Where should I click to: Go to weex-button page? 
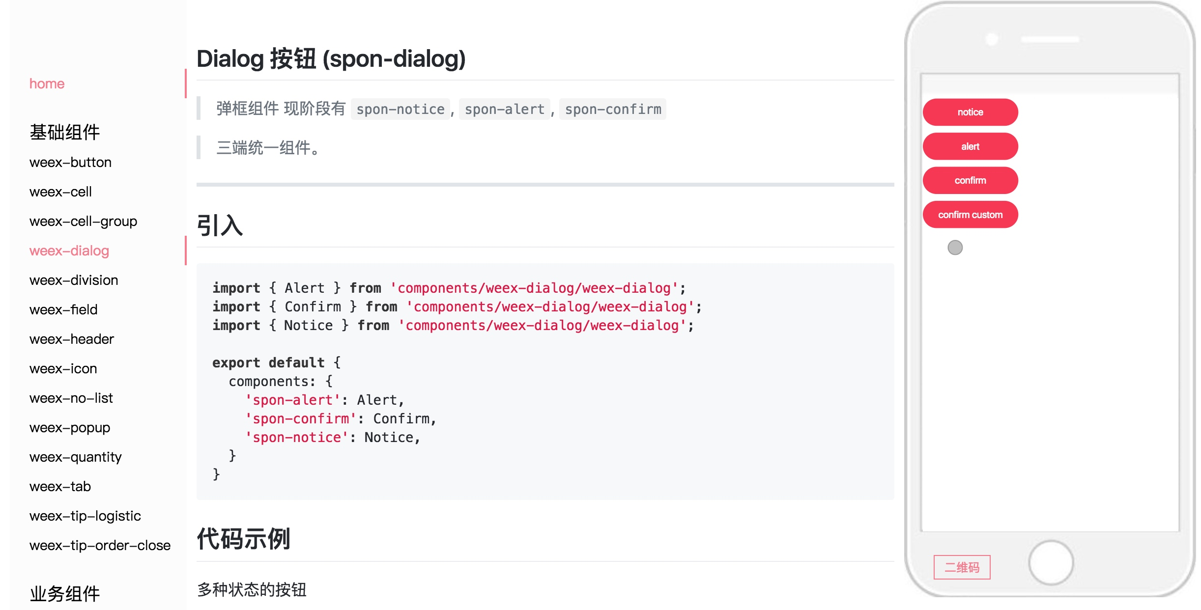tap(70, 162)
